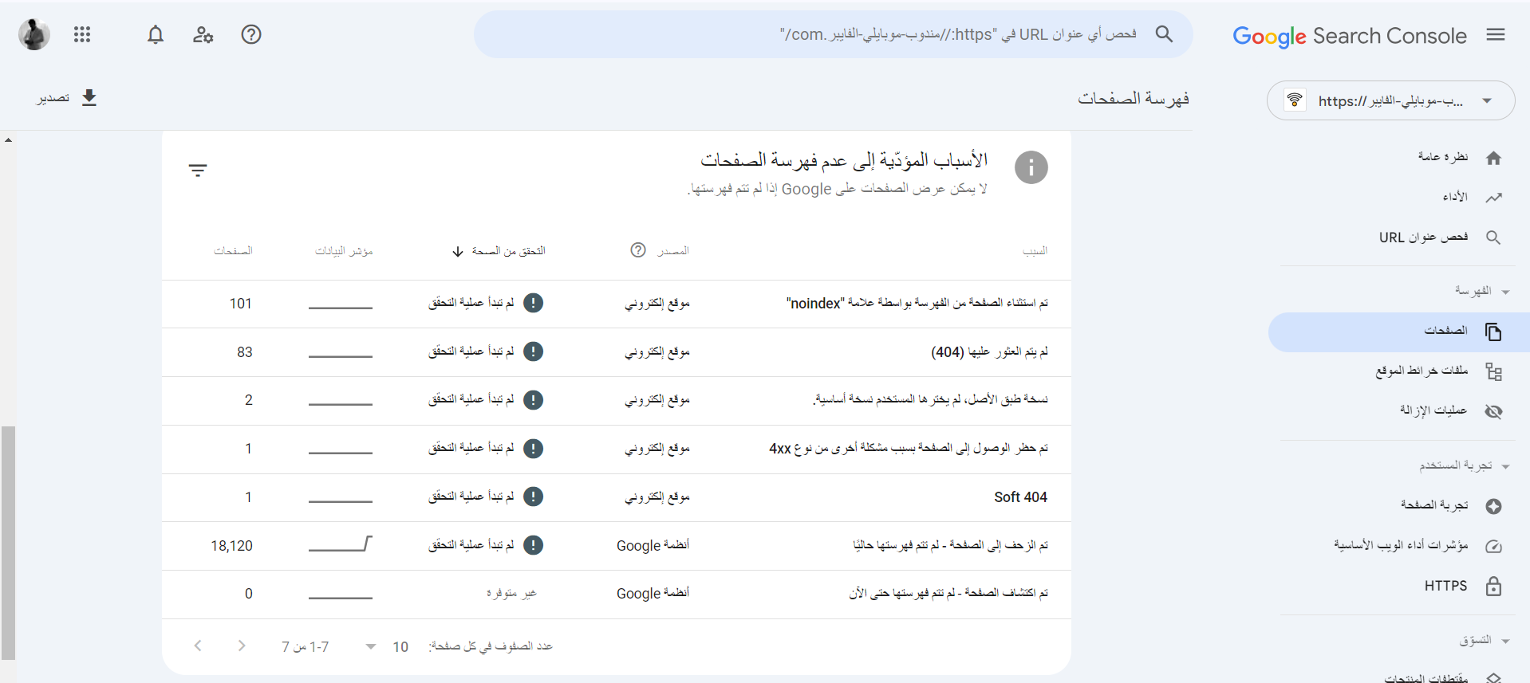This screenshot has width=1530, height=683.
Task: Click the property type icon in selector
Action: (x=1295, y=100)
